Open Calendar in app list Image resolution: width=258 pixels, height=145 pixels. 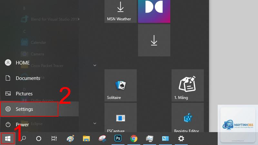coord(34,43)
